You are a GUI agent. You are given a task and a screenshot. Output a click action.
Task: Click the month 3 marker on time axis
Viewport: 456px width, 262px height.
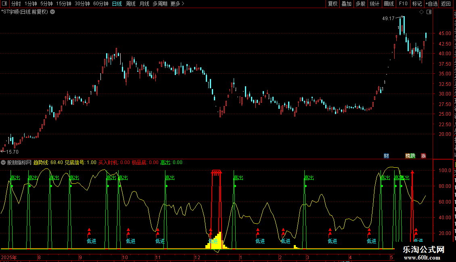coord(307,257)
